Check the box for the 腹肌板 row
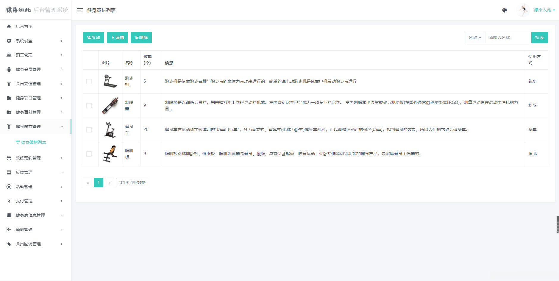This screenshot has width=559, height=281. (89, 154)
